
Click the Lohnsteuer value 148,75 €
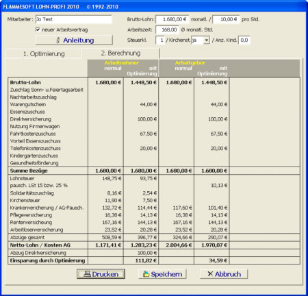(x=112, y=178)
